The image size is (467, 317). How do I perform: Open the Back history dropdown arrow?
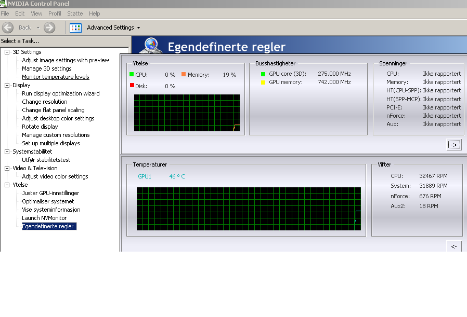38,27
